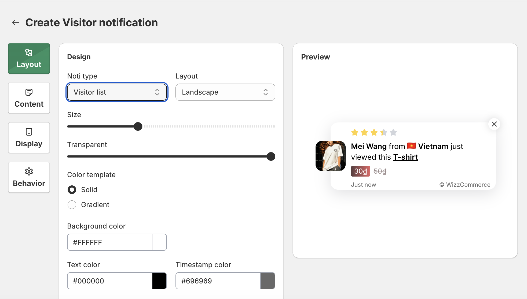
Task: Click the first star in rating
Action: point(355,132)
